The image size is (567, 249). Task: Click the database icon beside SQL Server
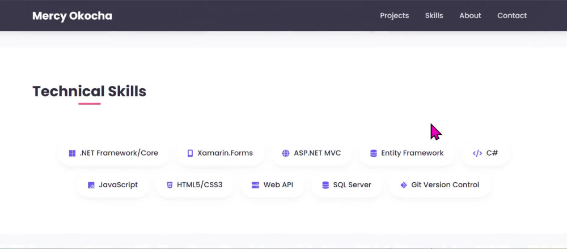pos(325,185)
